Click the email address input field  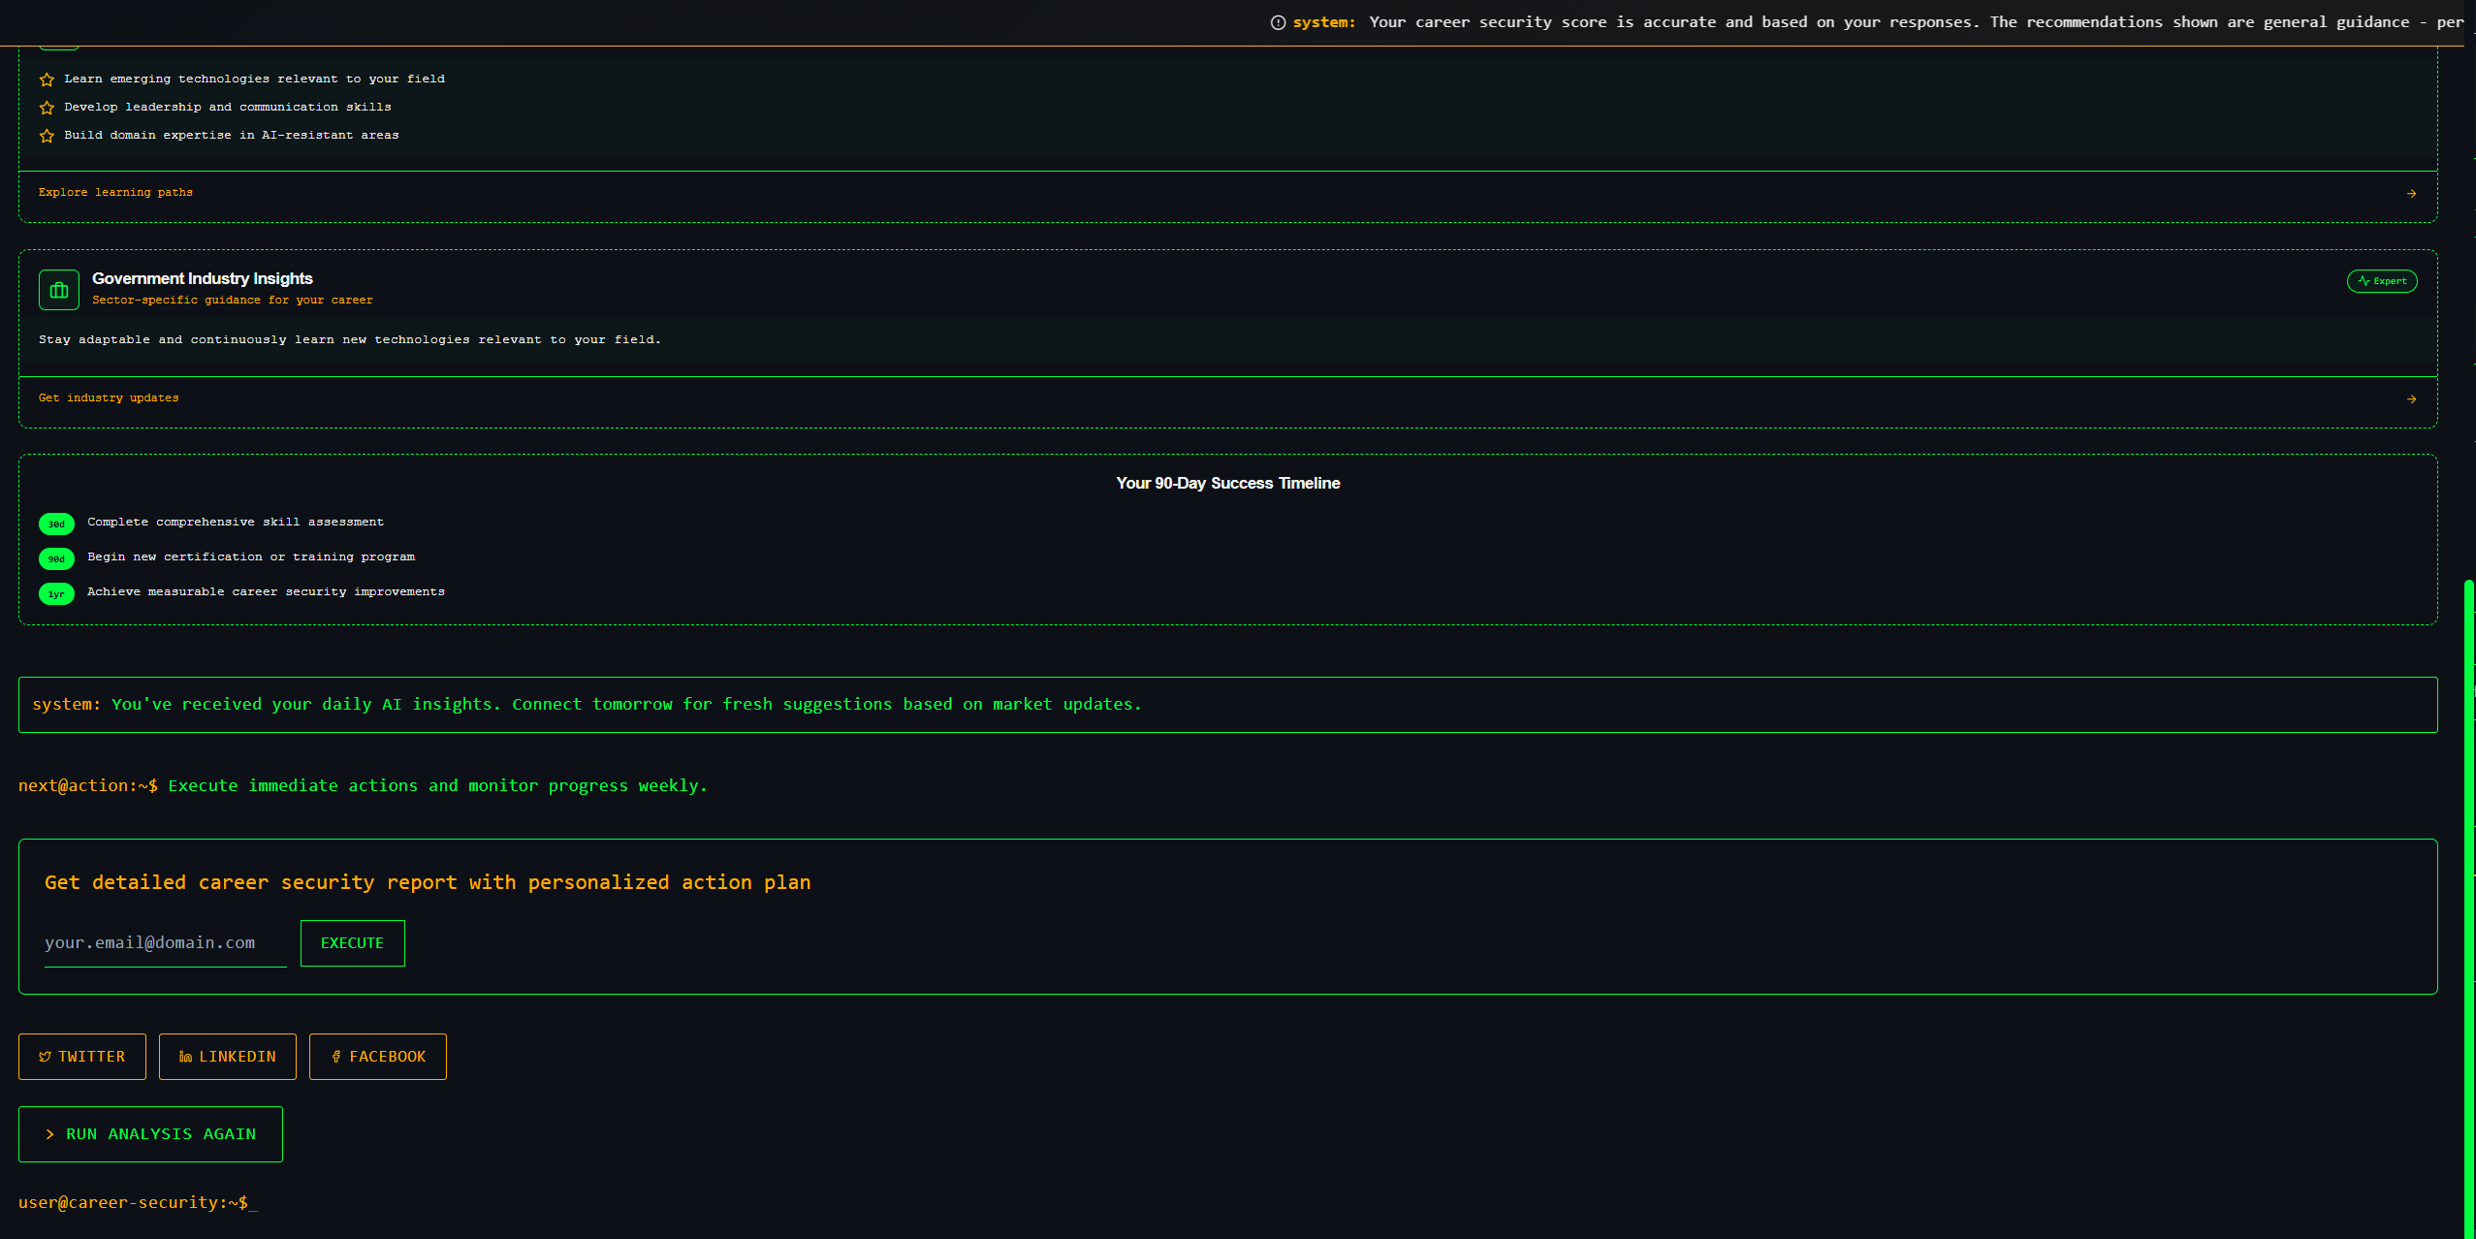pos(165,943)
